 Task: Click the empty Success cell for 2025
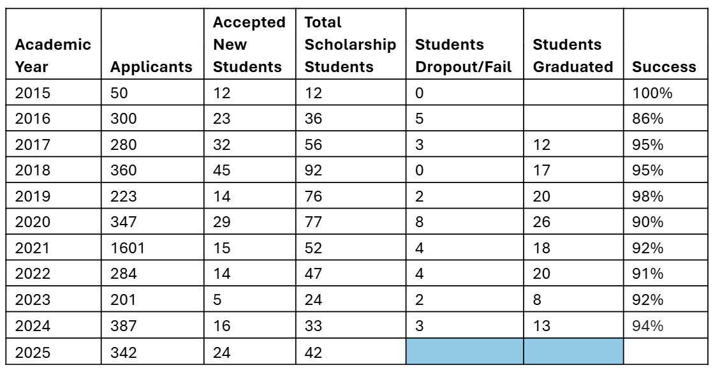pos(666,352)
